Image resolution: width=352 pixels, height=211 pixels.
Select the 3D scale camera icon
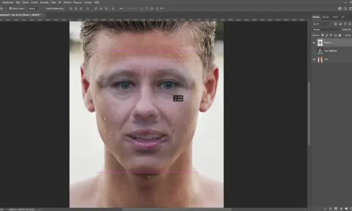click(162, 9)
